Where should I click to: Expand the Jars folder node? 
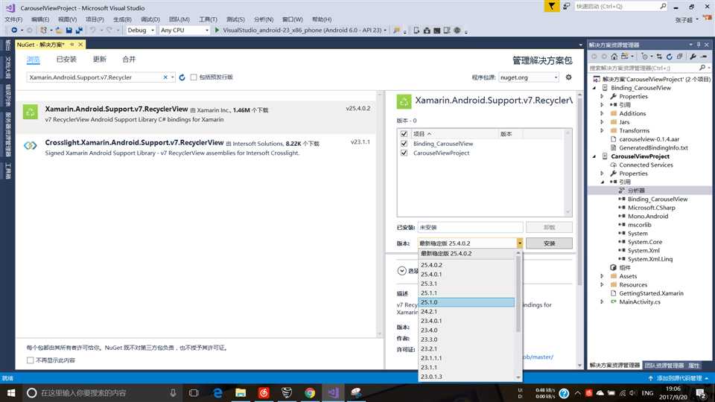point(602,121)
